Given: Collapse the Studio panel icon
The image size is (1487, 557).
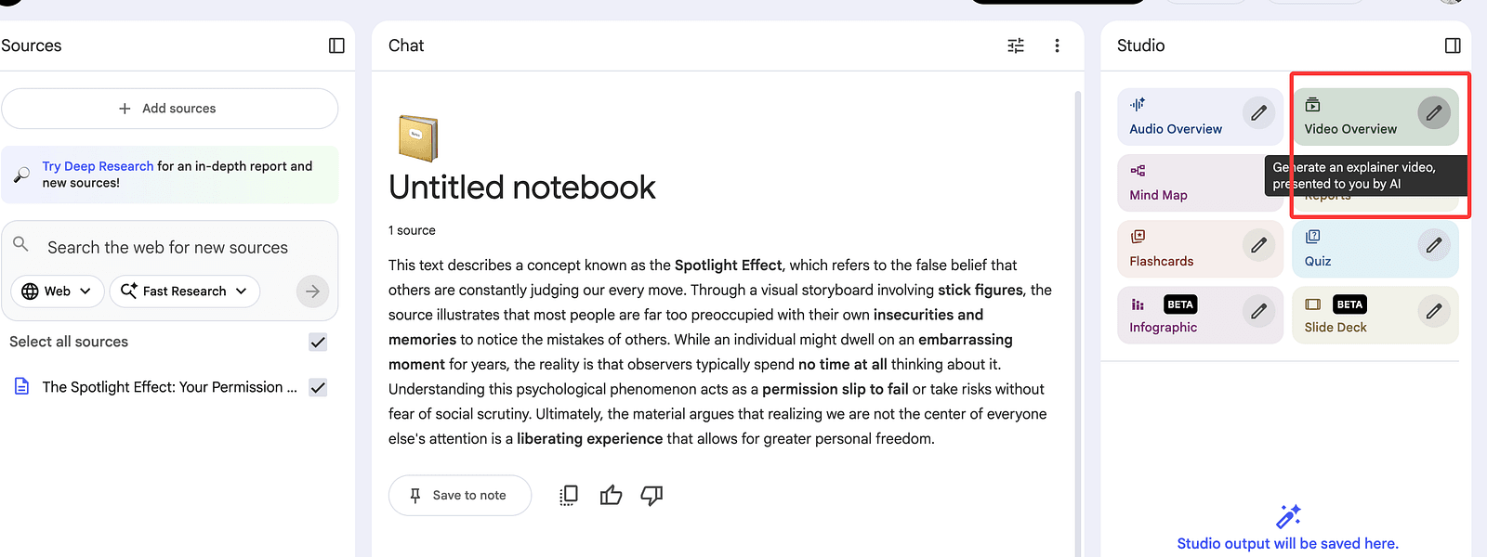Looking at the screenshot, I should tap(1453, 45).
